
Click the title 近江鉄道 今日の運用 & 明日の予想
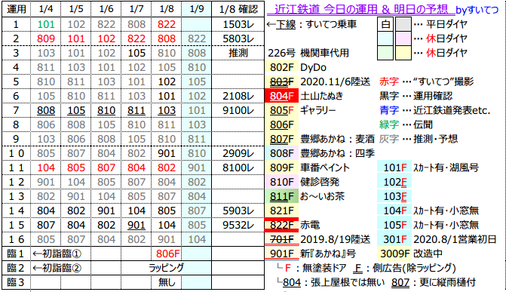click(x=360, y=10)
